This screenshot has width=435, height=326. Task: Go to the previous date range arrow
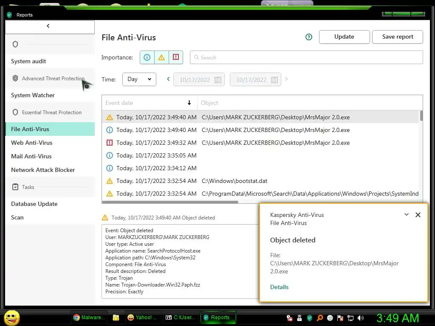(x=168, y=79)
